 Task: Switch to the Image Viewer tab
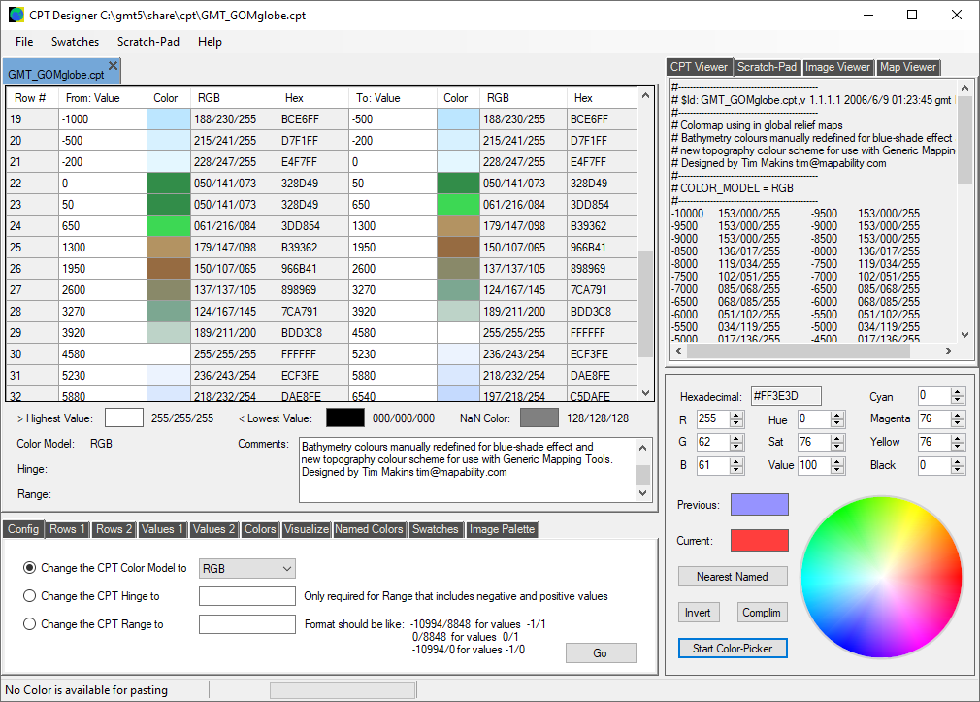tap(837, 67)
